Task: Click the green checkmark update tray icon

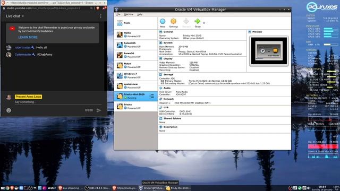Action: pos(300,188)
